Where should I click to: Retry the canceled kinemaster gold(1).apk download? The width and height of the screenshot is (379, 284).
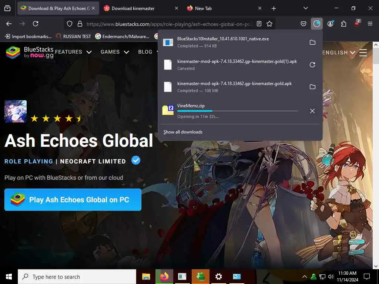pyautogui.click(x=312, y=65)
